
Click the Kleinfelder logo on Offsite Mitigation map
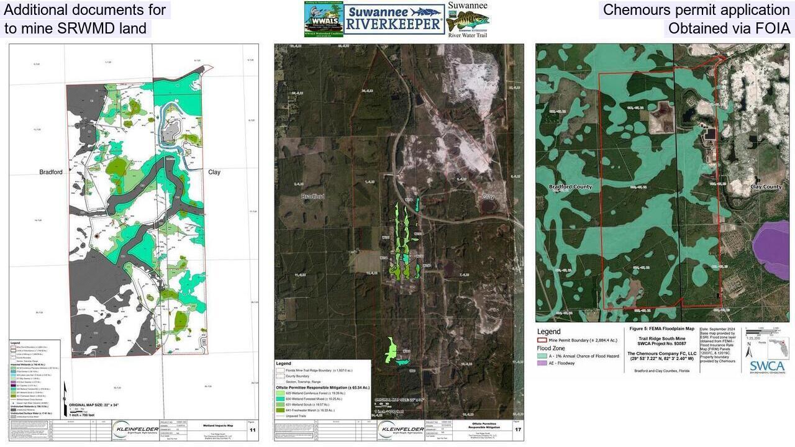pos(400,430)
